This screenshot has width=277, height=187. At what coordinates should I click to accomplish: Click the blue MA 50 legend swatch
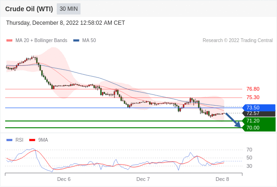tap(76, 41)
